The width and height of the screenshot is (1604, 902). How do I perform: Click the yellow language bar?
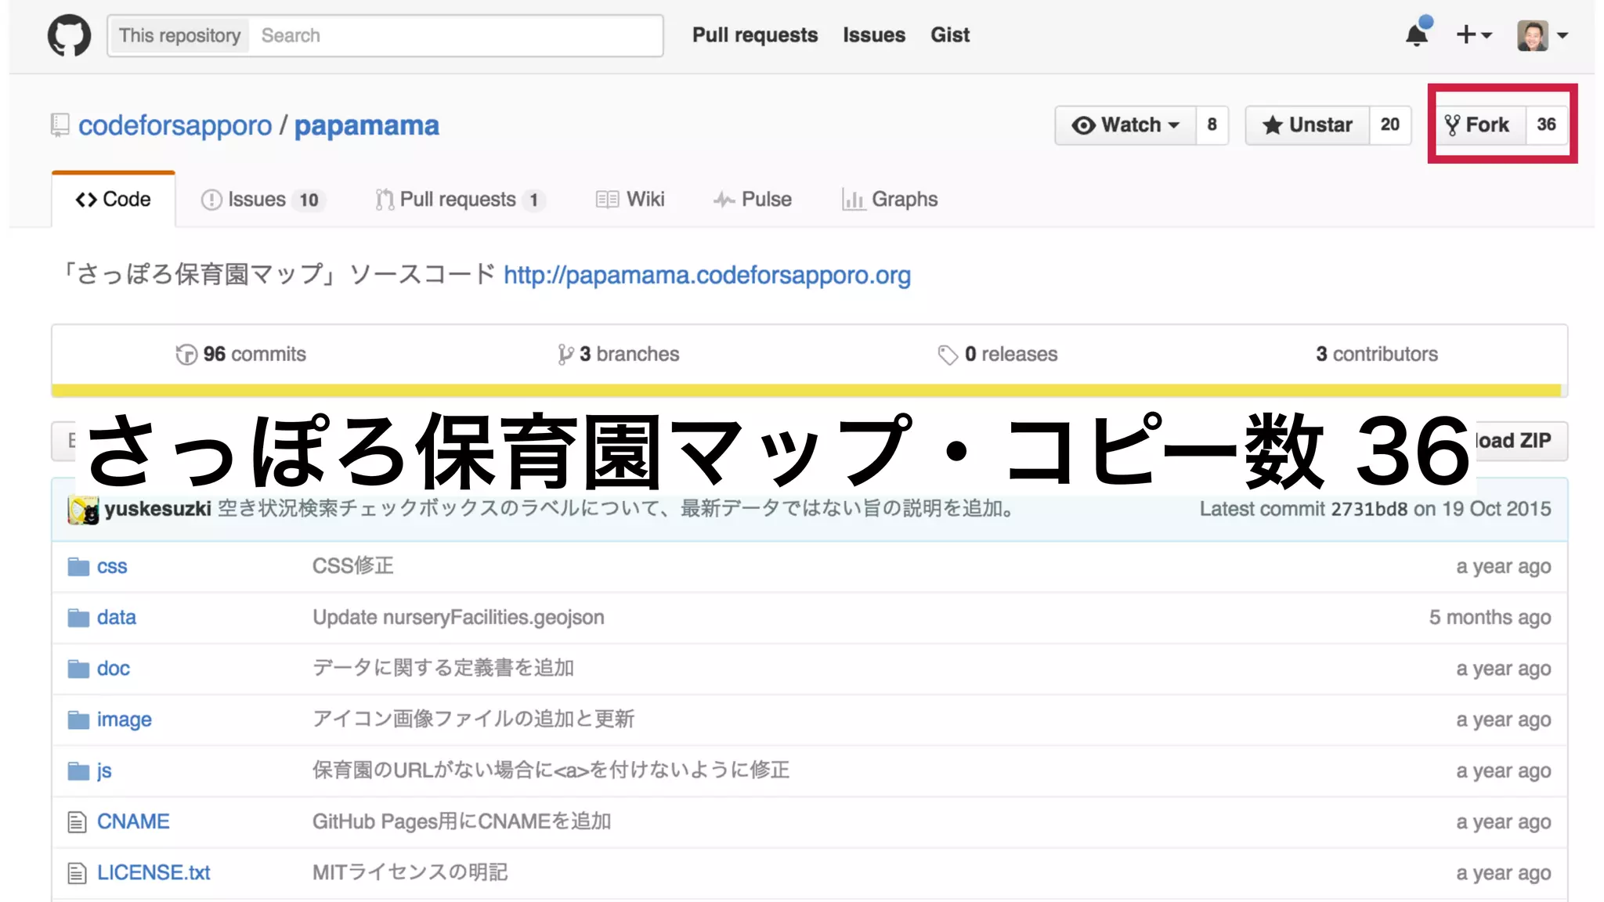pos(807,391)
